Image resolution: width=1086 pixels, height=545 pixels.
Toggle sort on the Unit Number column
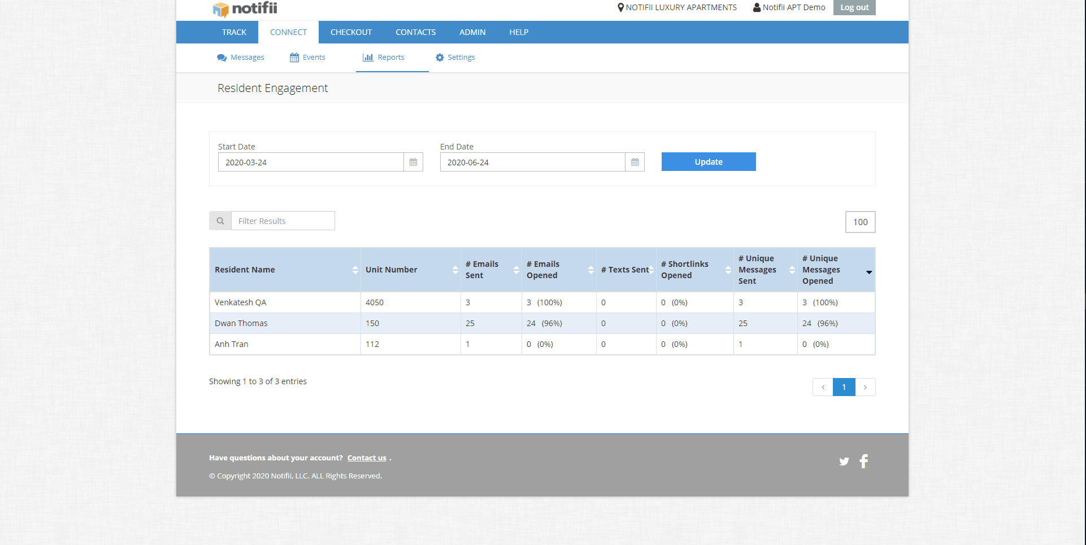(x=455, y=270)
